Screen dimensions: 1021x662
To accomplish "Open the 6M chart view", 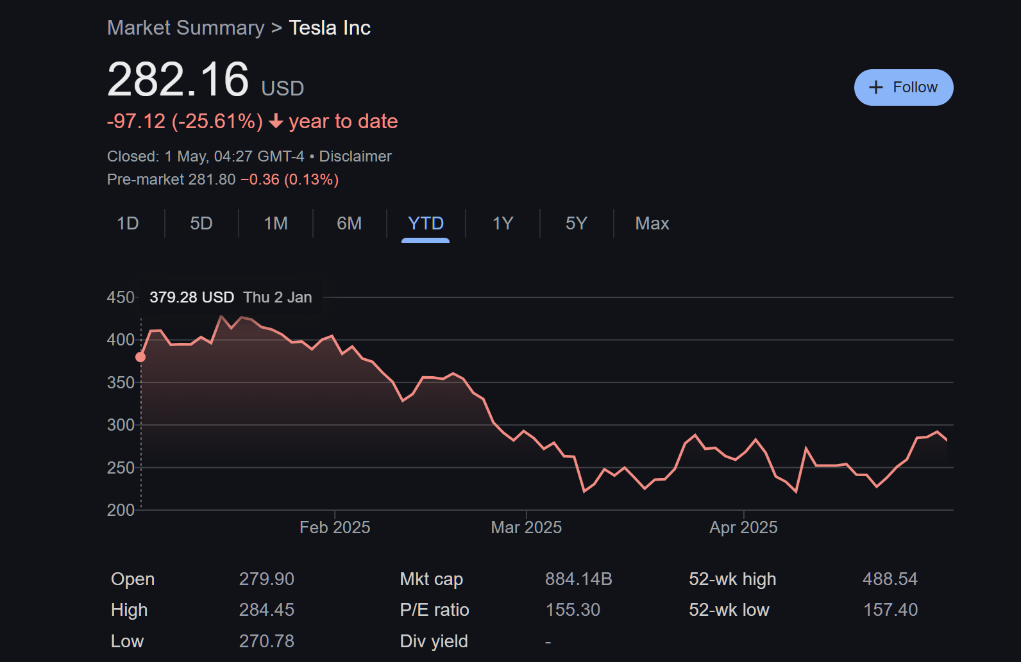I will pyautogui.click(x=349, y=223).
